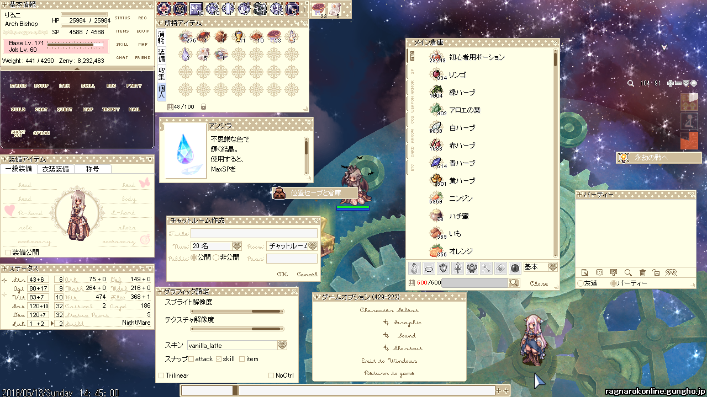Enable the attack snap checkbox
The image size is (707, 397).
point(191,359)
